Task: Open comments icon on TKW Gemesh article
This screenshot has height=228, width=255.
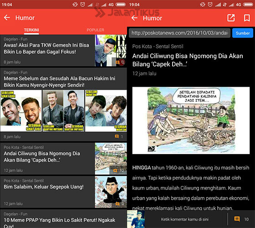Action: pos(117,62)
